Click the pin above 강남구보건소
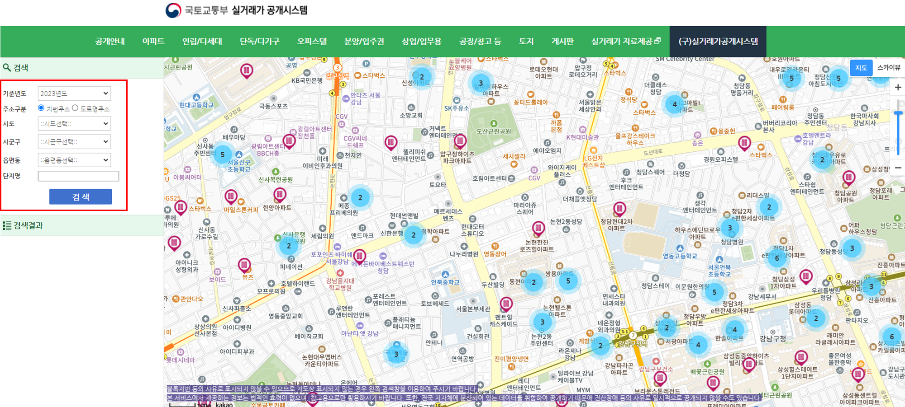Screen dimensions: 905x407 tap(660, 378)
